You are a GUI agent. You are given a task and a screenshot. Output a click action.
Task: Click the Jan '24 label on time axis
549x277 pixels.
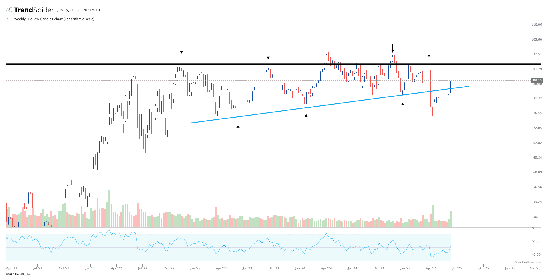pyautogui.click(x=300, y=268)
